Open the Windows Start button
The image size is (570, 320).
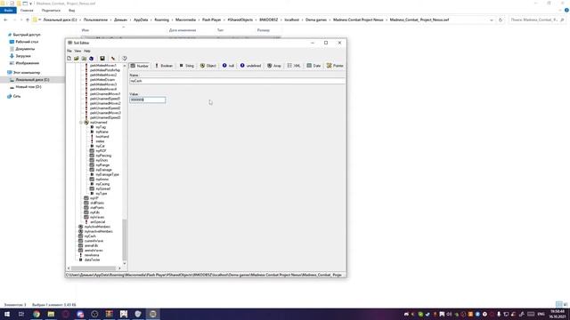pyautogui.click(x=7, y=314)
